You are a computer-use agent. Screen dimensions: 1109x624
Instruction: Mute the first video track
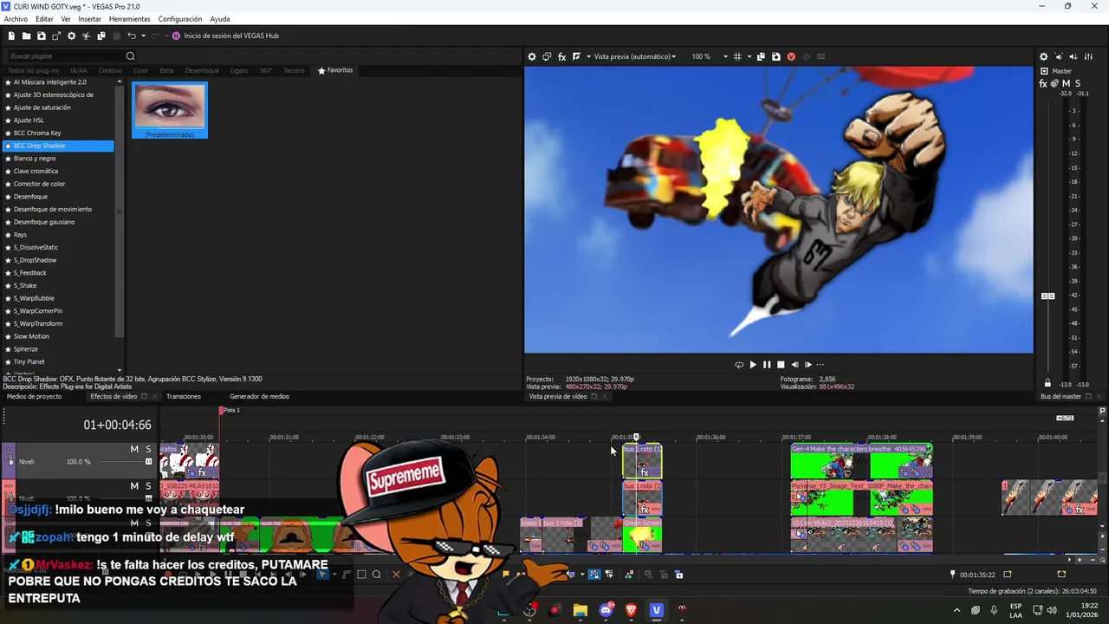[134, 449]
